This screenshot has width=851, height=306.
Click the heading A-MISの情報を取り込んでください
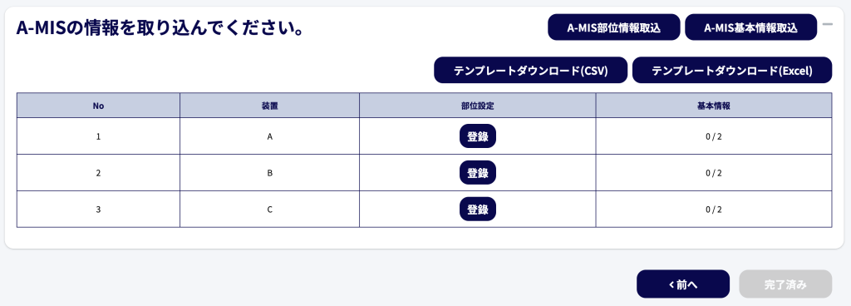click(160, 27)
